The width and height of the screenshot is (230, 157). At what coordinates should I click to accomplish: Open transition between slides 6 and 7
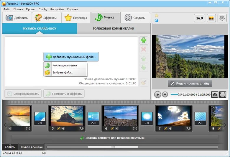click(x=147, y=118)
